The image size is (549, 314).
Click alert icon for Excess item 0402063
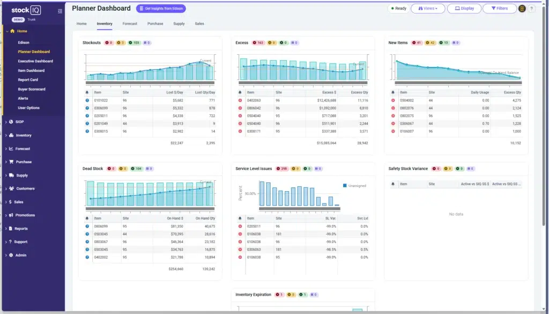pos(240,100)
